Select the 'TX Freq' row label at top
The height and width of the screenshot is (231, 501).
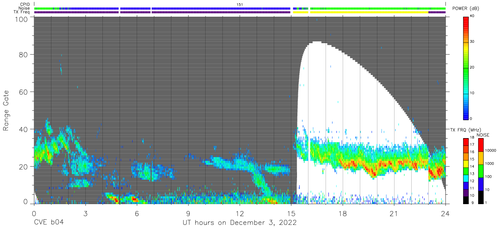tap(22, 12)
